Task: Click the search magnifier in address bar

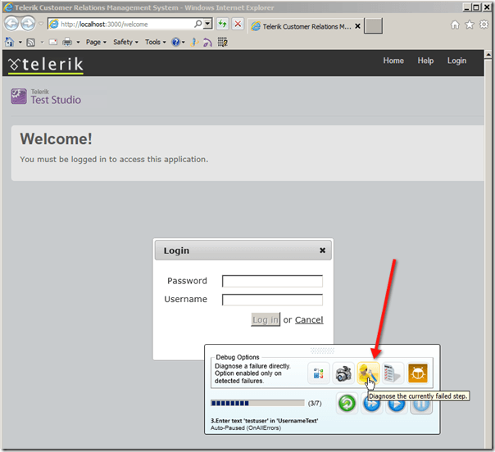Action: [198, 24]
